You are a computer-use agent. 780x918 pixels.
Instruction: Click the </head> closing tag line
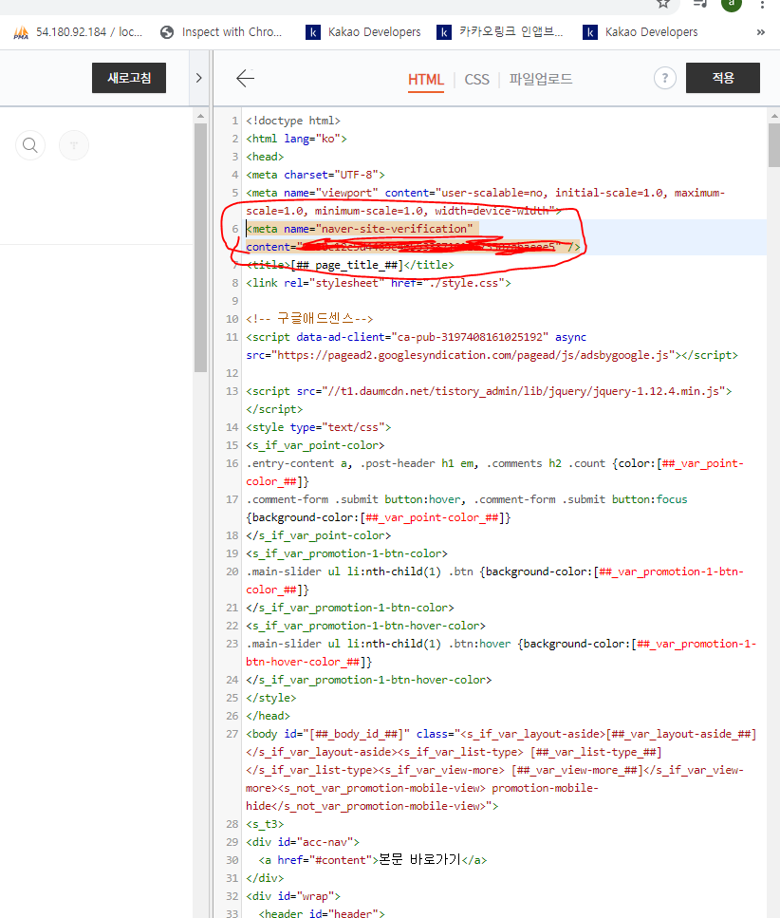point(268,716)
